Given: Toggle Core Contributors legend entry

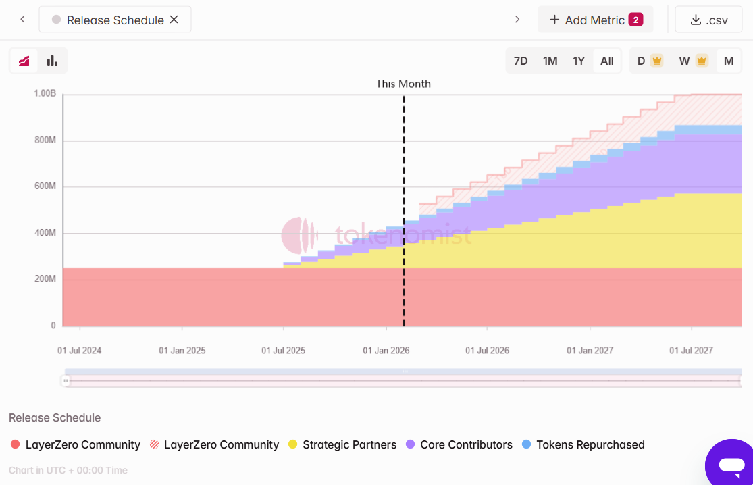Looking at the screenshot, I should click(459, 444).
